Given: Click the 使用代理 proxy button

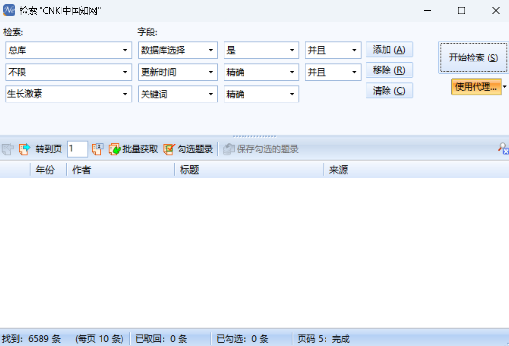Looking at the screenshot, I should pos(476,87).
